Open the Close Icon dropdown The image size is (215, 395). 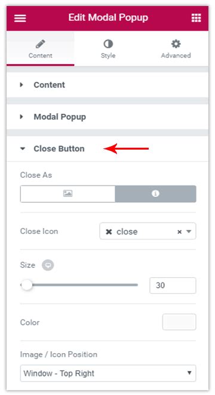tap(148, 231)
